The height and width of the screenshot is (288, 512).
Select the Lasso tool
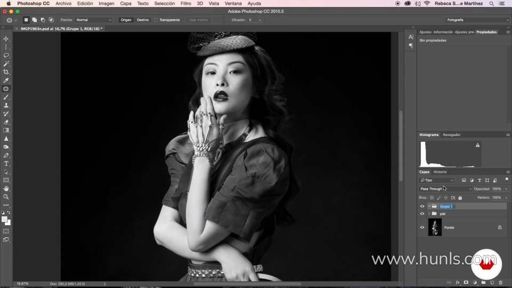point(6,55)
